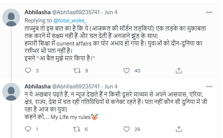The width and height of the screenshot is (223, 138).
Task: Share the second Abhilasha tweet
Action: [179, 129]
